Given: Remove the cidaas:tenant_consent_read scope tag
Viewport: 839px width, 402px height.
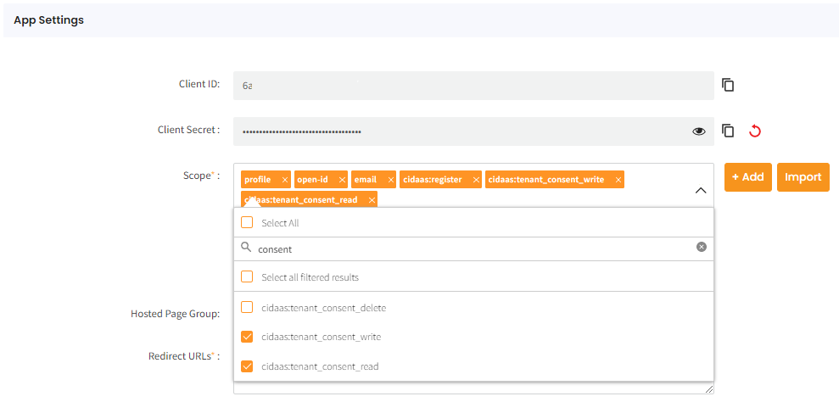Looking at the screenshot, I should 372,200.
